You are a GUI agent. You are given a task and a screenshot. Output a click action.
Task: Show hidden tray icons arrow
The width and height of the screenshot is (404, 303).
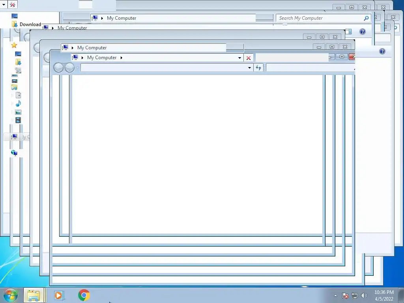(x=335, y=296)
